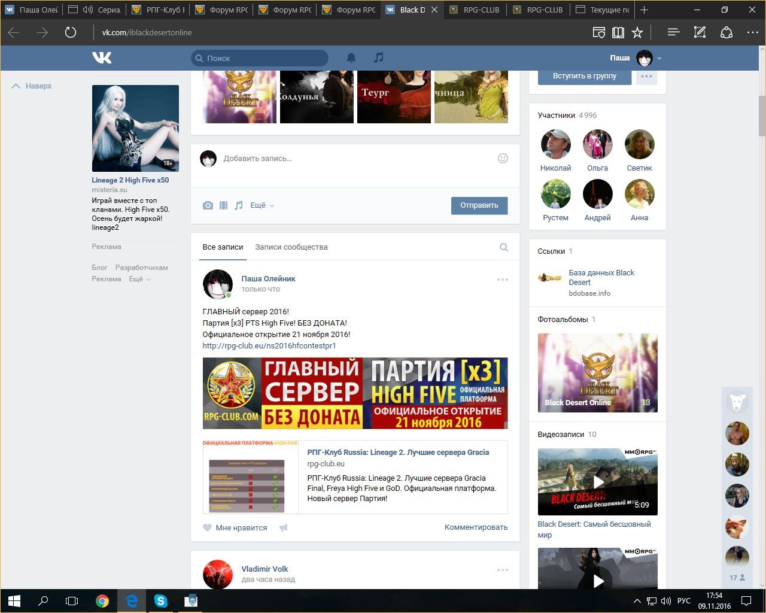The height and width of the screenshot is (613, 766).
Task: Click Наверх to return to top
Action: (x=32, y=86)
